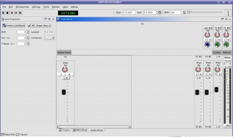
Task: Open the Compress dropdown
Action: (50, 38)
